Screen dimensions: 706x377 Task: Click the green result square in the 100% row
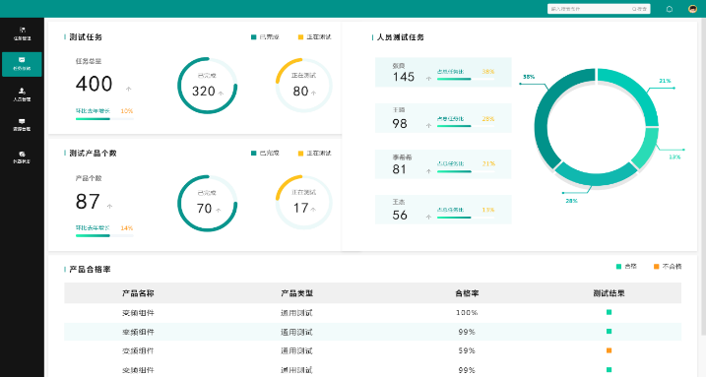point(610,312)
